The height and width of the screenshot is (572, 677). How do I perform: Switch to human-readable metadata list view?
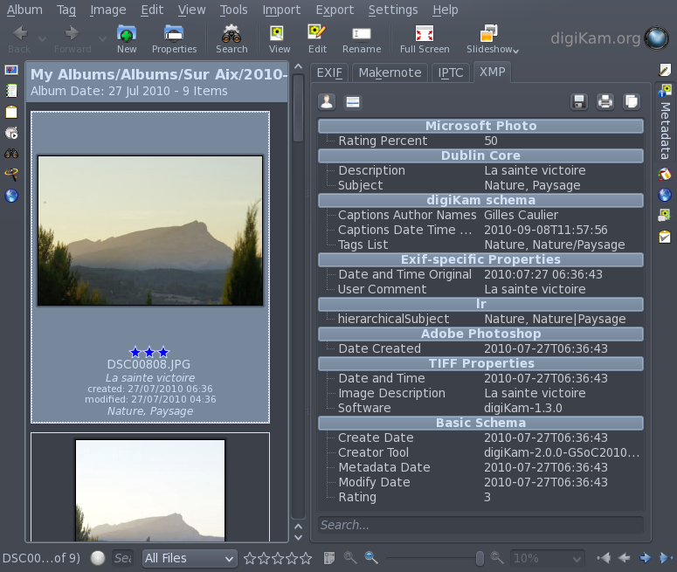(327, 102)
